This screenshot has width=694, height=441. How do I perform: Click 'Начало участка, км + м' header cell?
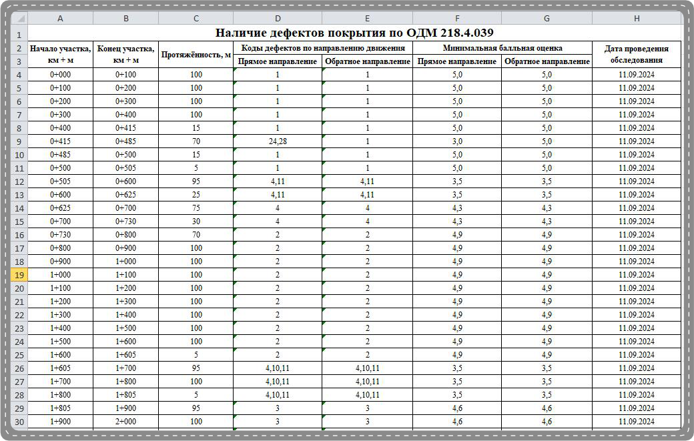tap(60, 55)
